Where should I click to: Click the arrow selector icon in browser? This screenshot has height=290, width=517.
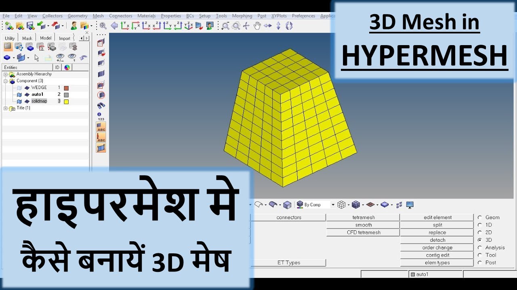click(x=37, y=58)
